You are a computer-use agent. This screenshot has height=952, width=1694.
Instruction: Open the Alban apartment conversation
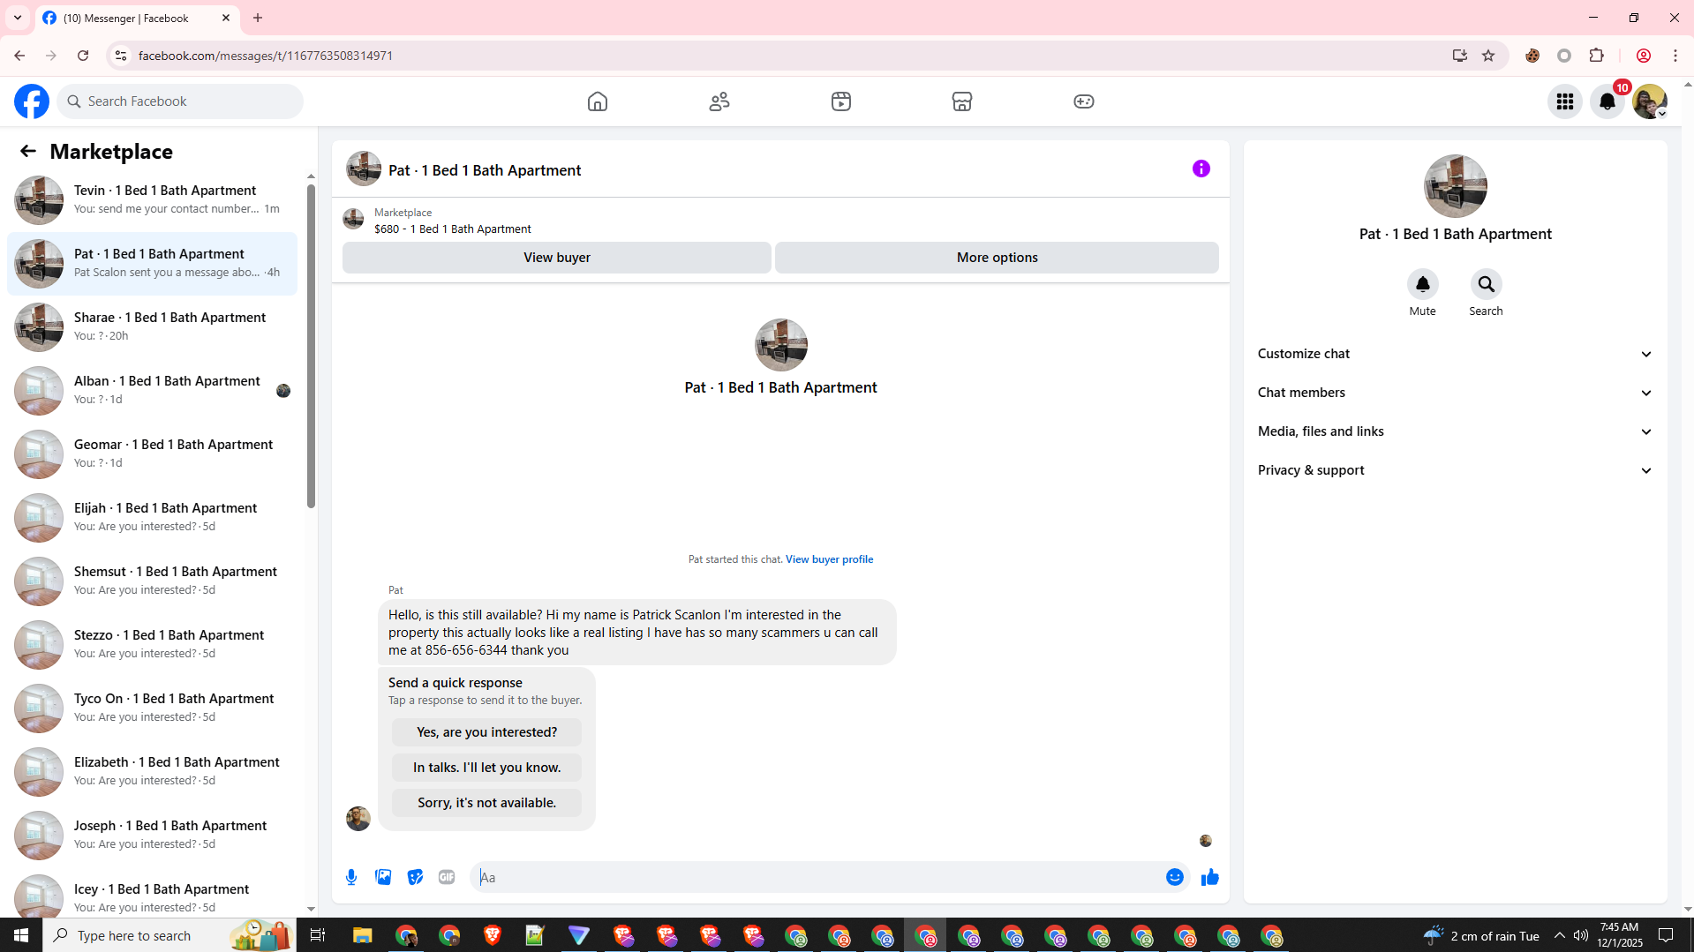tap(152, 391)
